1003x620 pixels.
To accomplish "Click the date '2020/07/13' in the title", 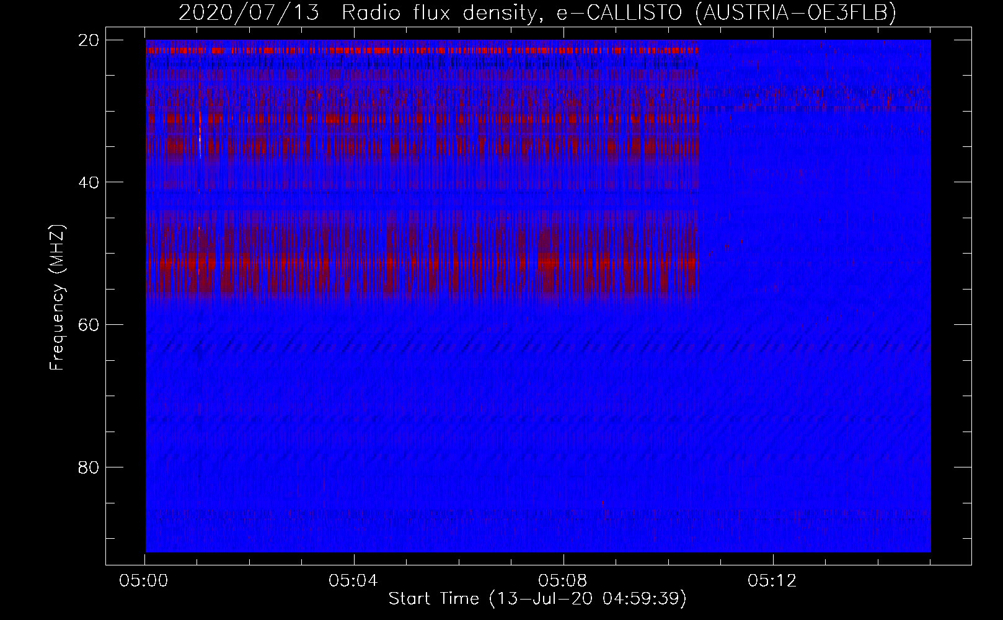I will pyautogui.click(x=249, y=12).
